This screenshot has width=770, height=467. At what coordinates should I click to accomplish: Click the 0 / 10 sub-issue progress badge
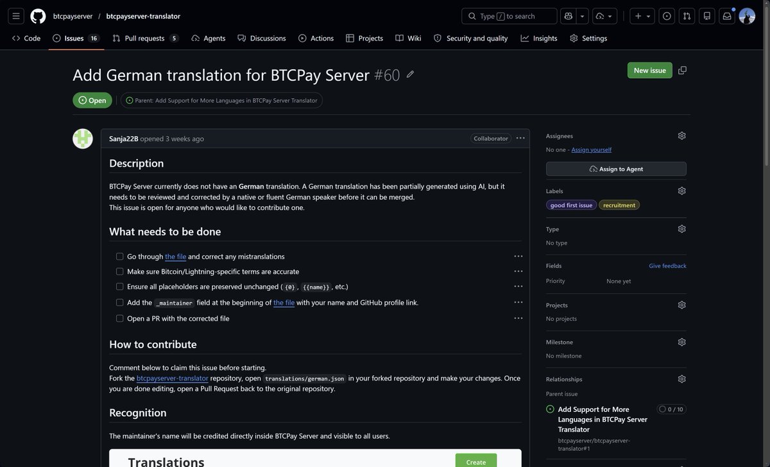point(672,409)
